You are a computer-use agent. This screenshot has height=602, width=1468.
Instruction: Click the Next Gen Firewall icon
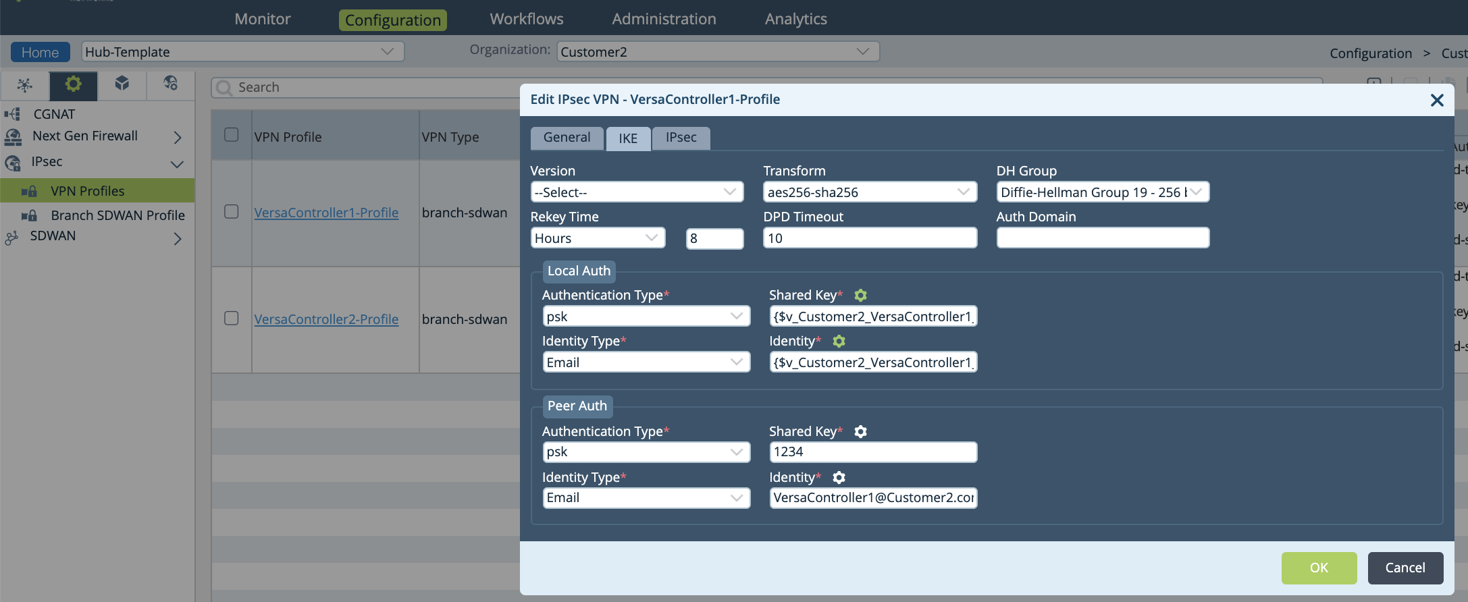click(x=13, y=137)
